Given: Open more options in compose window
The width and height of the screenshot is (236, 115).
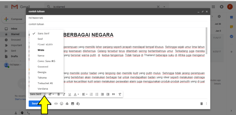Looking at the screenshot, I should point(206,103).
